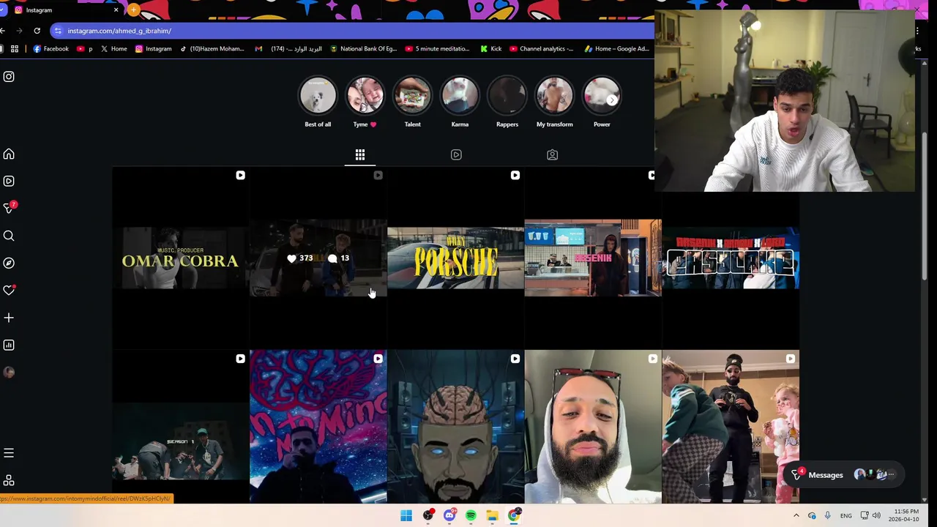Open the OMAR COBRA post
This screenshot has height=527, width=937.
180,258
